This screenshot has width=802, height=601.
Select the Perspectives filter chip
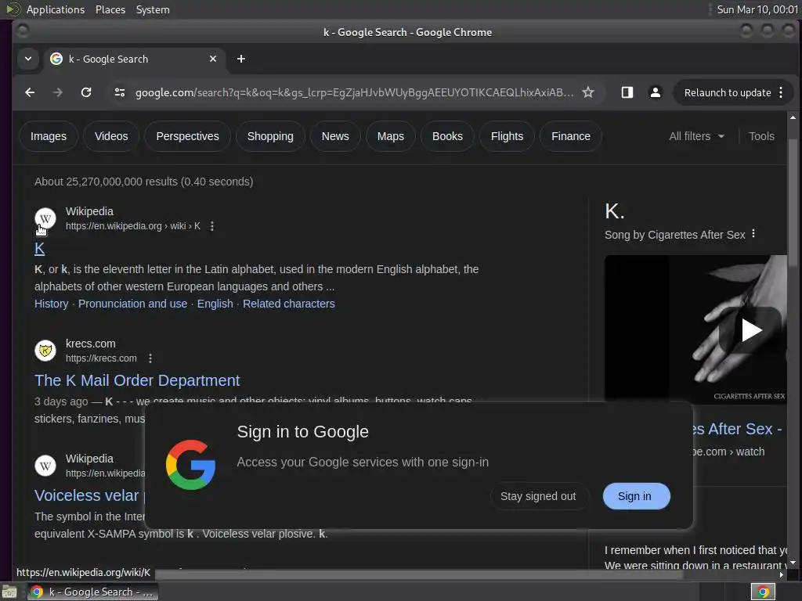(187, 136)
